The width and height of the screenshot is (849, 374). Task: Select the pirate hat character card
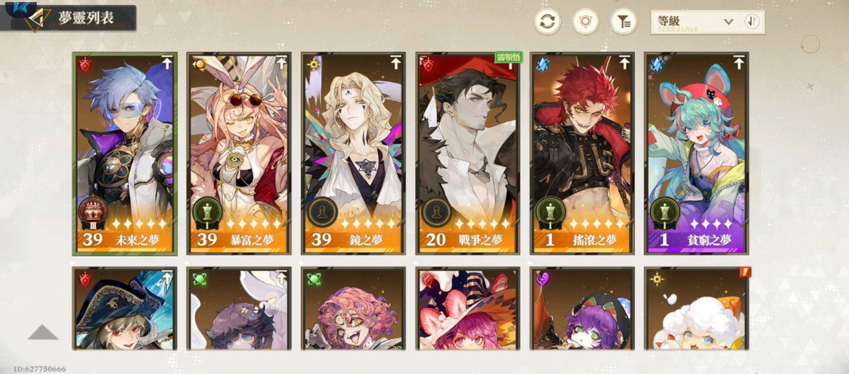(125, 308)
